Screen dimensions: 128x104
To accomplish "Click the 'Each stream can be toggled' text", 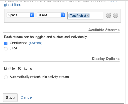I will tap(46, 37).
